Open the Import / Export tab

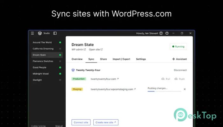coord(121,59)
